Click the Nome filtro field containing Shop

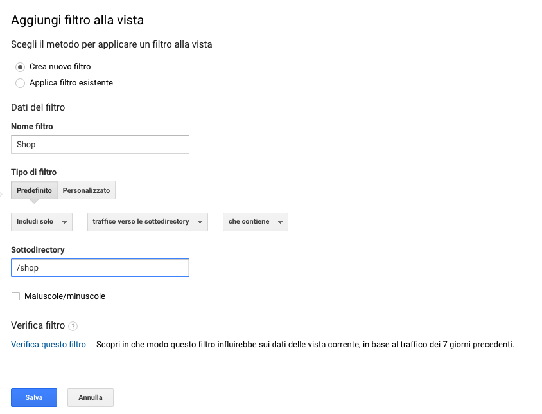100,145
